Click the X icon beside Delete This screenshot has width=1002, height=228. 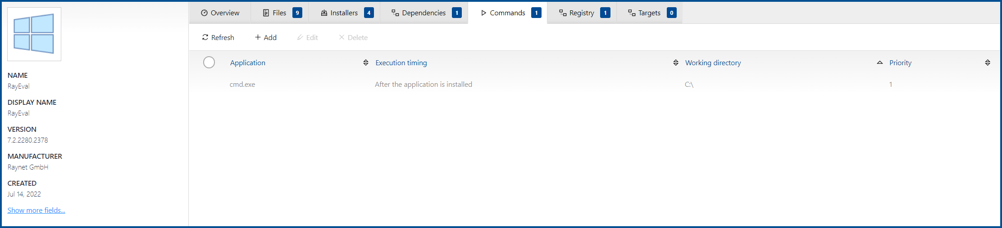[x=342, y=37]
